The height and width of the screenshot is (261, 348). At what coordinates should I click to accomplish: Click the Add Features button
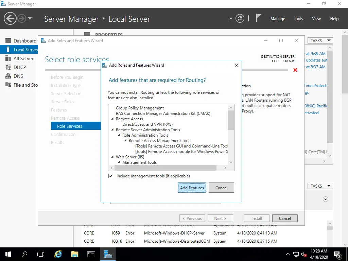192,188
